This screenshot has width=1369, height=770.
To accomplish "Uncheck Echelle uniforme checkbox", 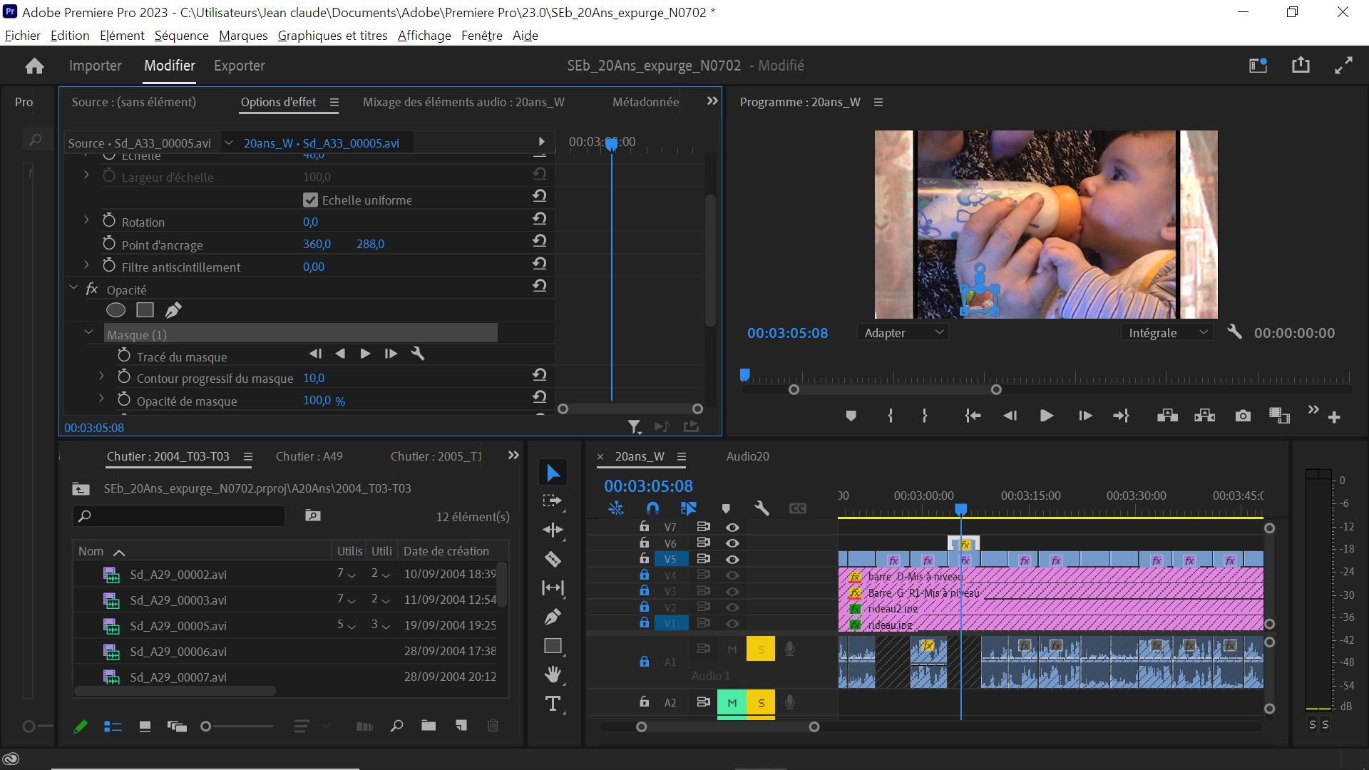I will 310,200.
